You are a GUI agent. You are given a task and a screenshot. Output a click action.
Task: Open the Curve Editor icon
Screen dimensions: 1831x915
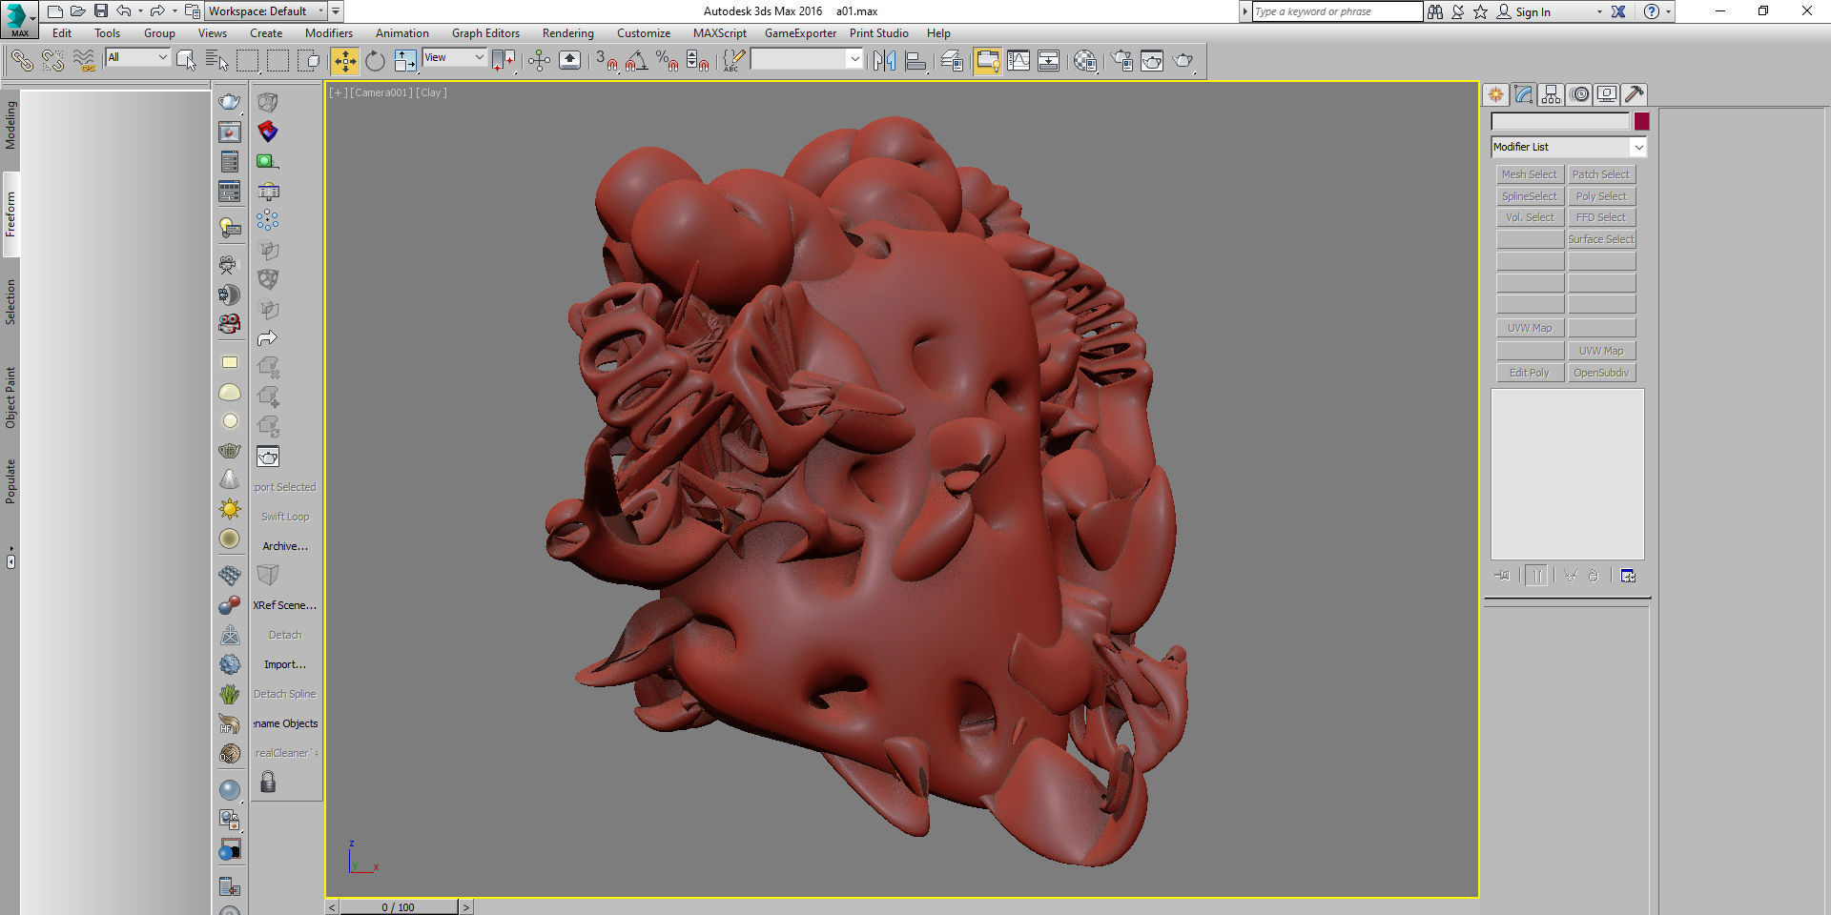[1018, 61]
